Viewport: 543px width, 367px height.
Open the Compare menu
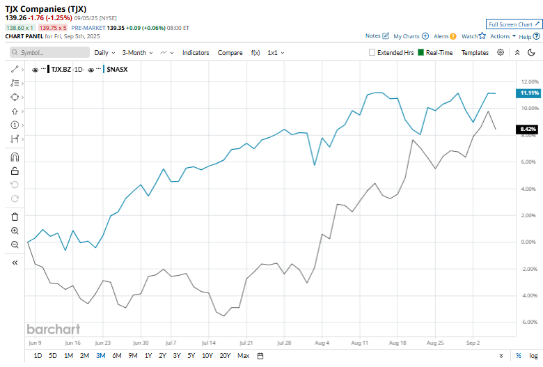coord(230,53)
